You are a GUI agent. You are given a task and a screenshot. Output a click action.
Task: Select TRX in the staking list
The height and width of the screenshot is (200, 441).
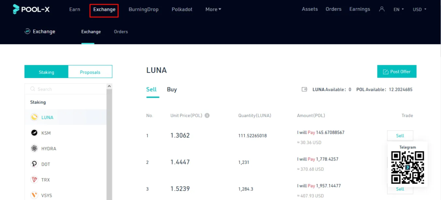[65, 180]
